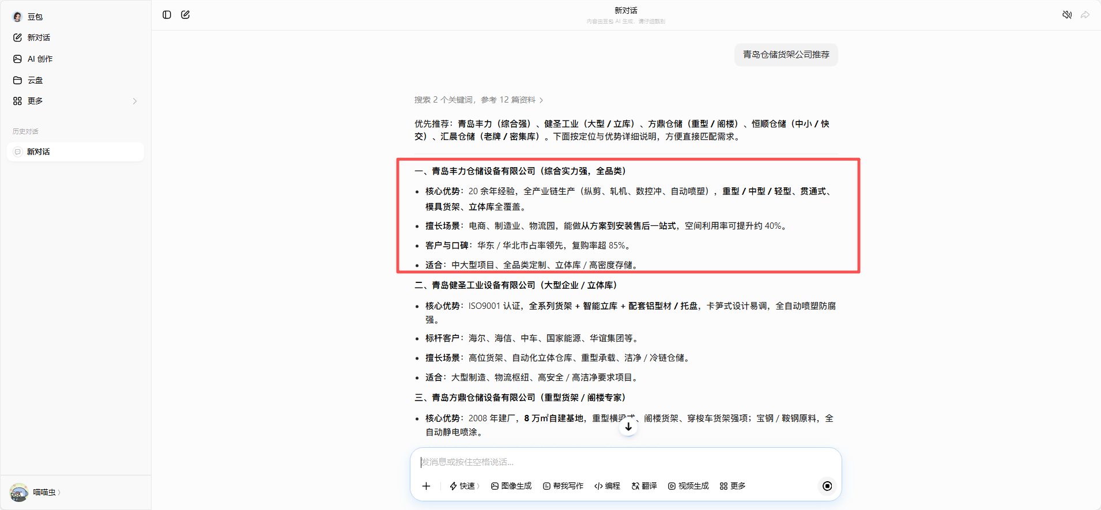Click the Doubao avatar logo
This screenshot has width=1101, height=510.
(x=17, y=17)
